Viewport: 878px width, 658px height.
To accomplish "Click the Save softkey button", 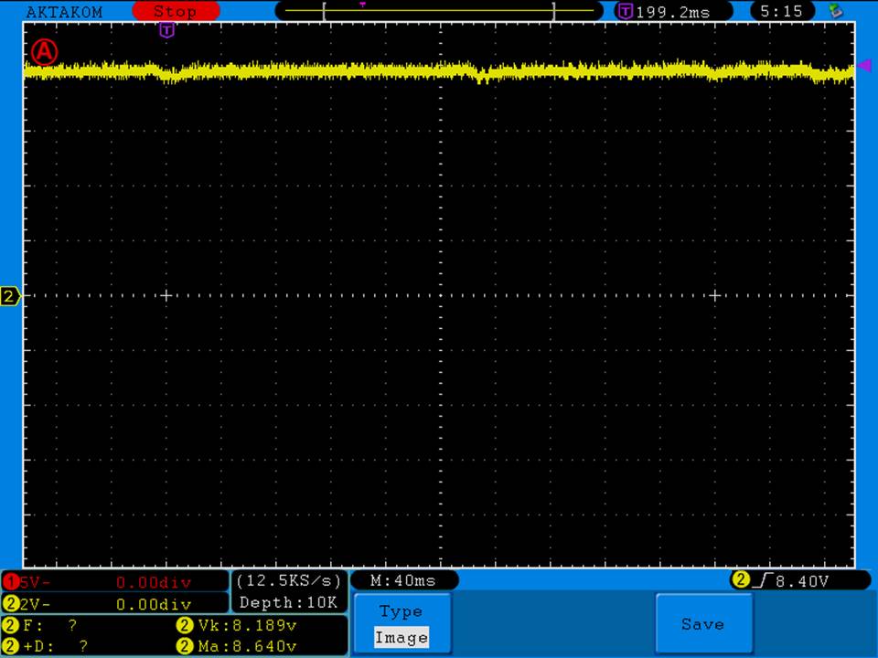I will [x=702, y=624].
